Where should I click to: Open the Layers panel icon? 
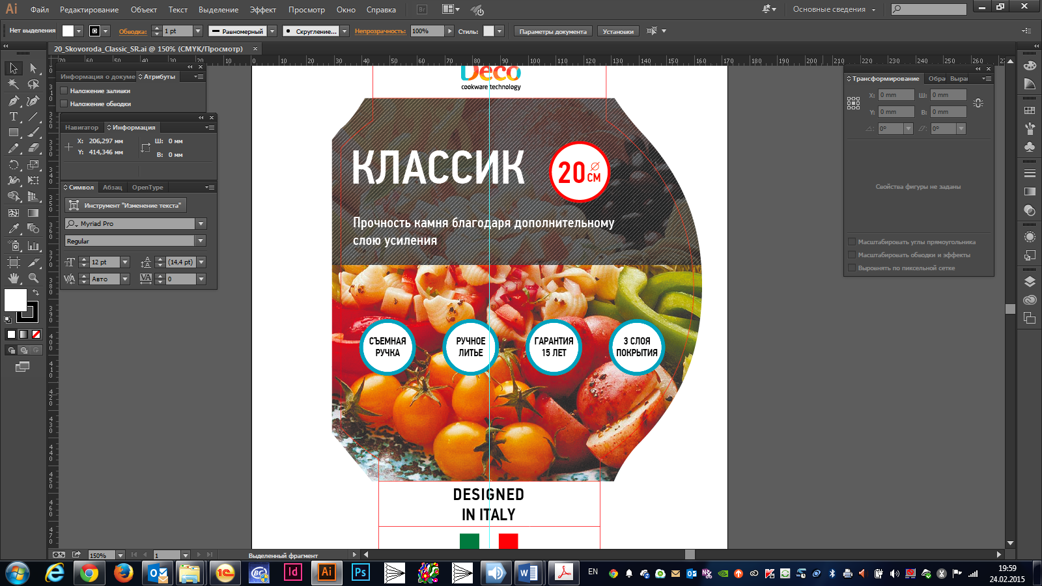[1030, 282]
